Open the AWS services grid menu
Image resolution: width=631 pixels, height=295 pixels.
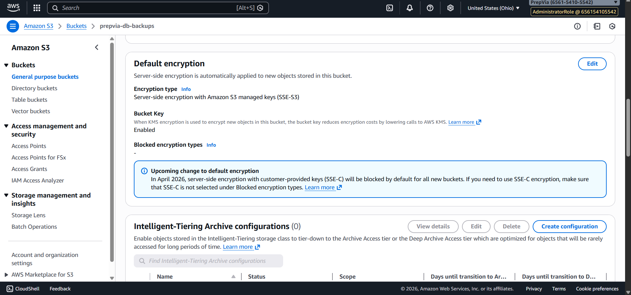click(x=37, y=8)
